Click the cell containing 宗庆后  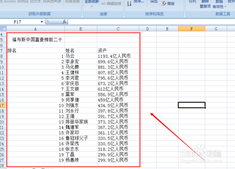pyautogui.click(x=81, y=84)
